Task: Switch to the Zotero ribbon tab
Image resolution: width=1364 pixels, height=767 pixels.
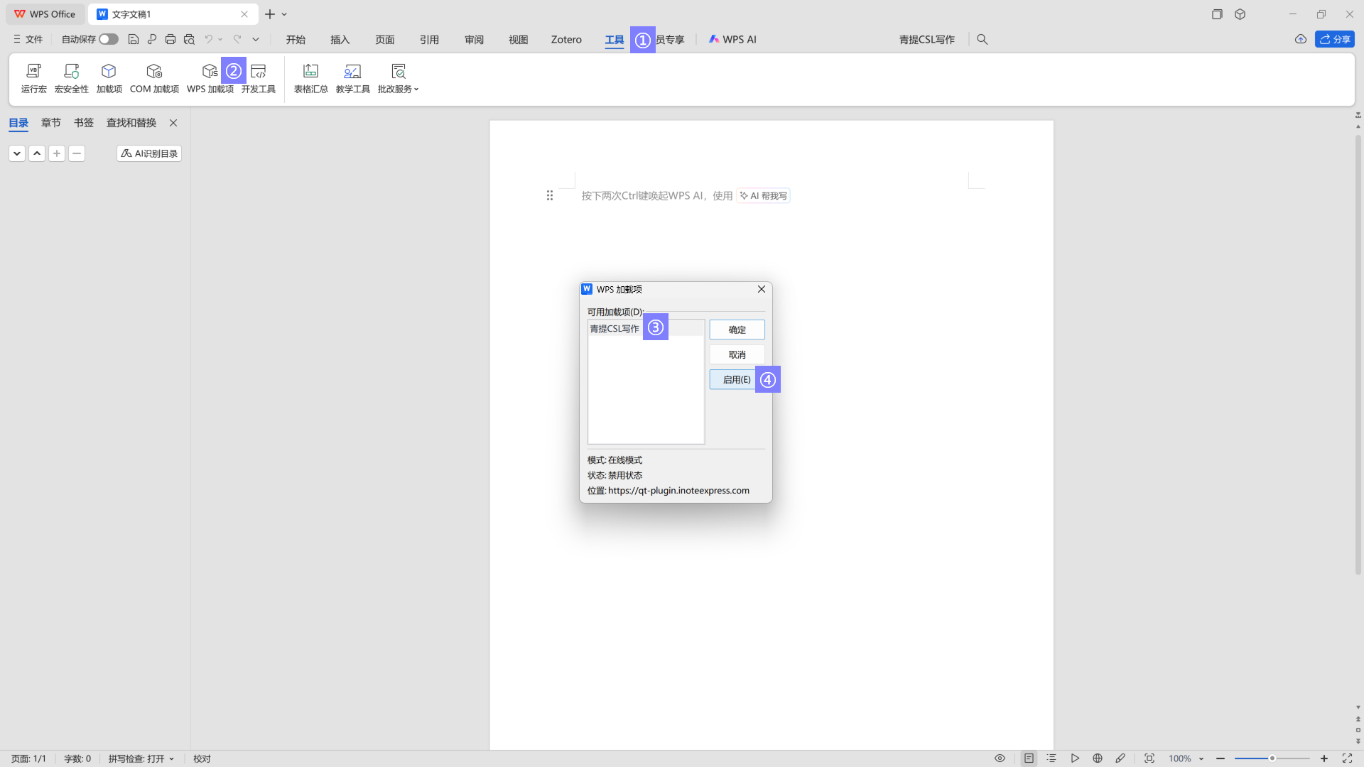Action: [x=566, y=40]
